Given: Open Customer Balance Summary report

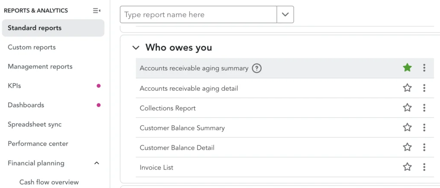Looking at the screenshot, I should [182, 128].
